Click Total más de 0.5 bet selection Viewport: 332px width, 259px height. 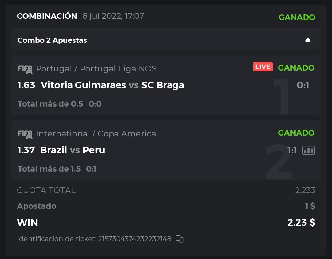click(50, 104)
